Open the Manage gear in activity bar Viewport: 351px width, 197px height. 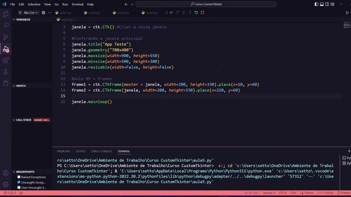6,184
